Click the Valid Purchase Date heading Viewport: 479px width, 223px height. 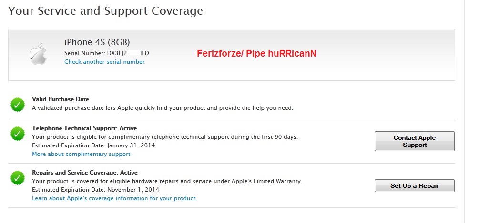(61, 99)
